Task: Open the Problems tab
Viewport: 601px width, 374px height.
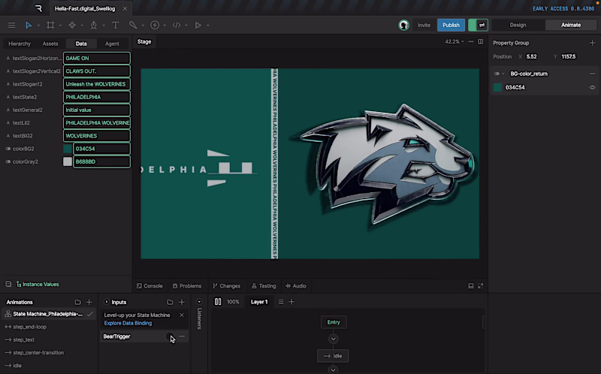Action: pyautogui.click(x=186, y=286)
